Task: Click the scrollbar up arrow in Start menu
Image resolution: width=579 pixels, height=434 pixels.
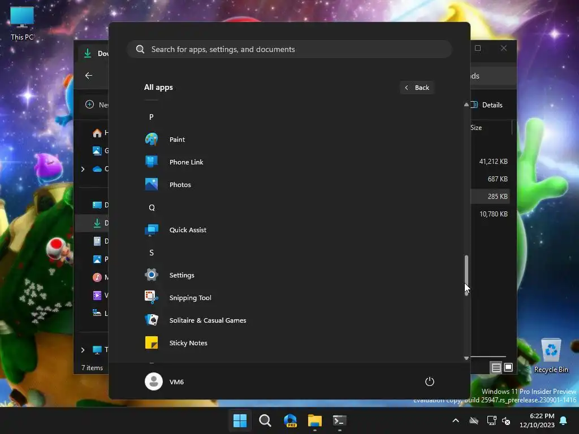Action: coord(466,105)
